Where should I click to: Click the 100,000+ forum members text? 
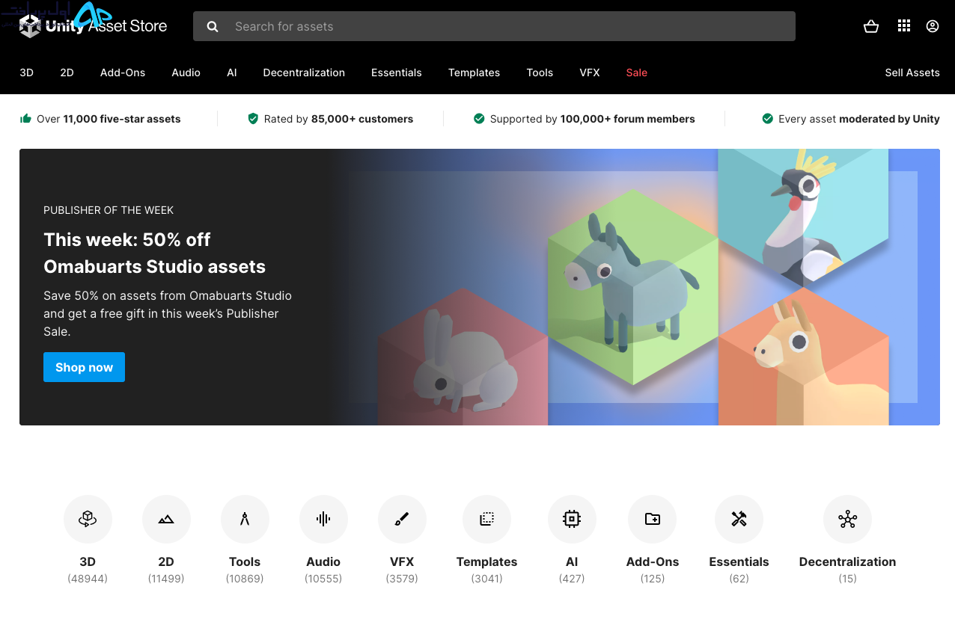click(628, 119)
